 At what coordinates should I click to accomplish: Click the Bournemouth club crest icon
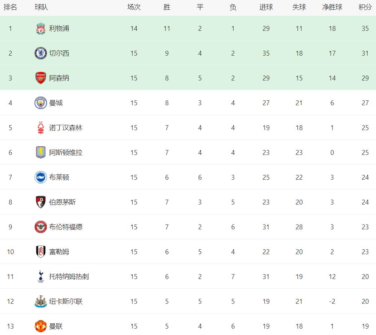click(41, 202)
